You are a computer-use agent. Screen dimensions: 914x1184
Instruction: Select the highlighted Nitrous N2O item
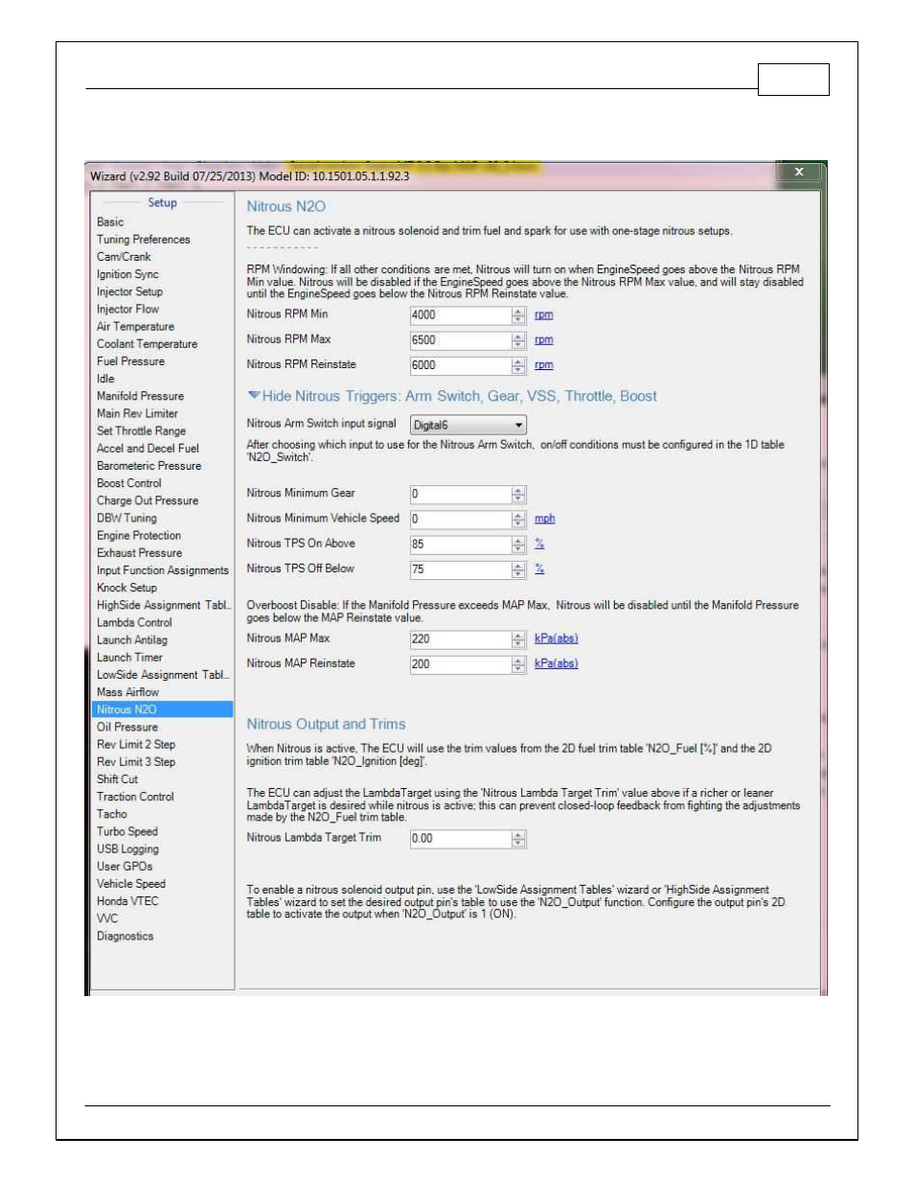coord(162,709)
